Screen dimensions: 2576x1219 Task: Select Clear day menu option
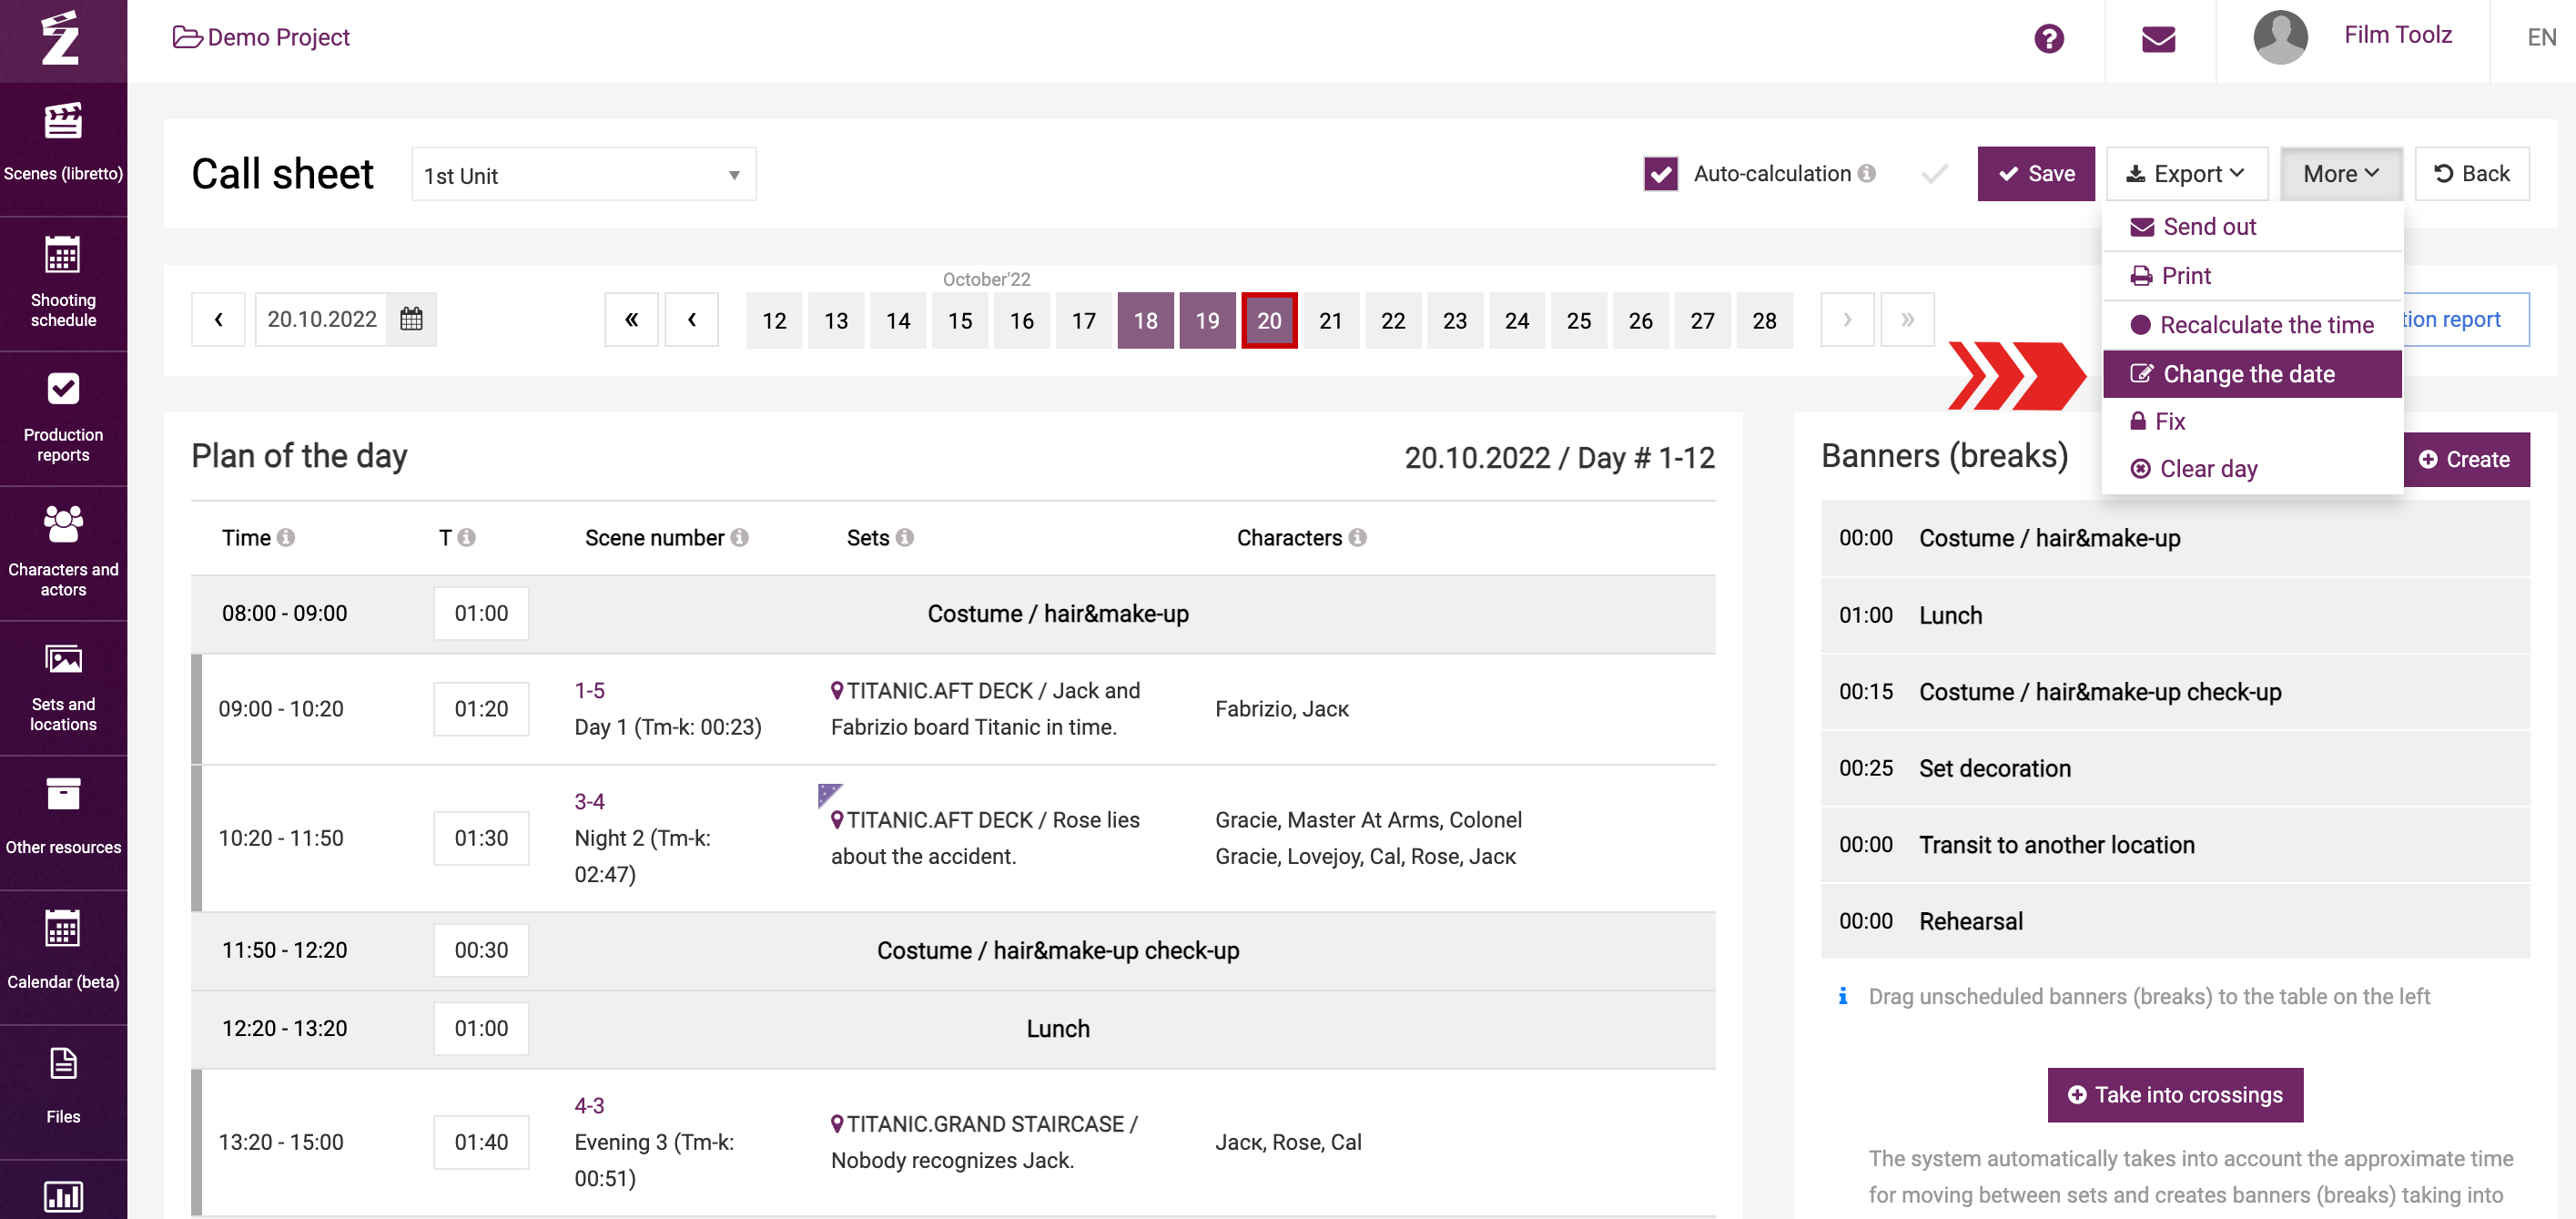tap(2251, 469)
